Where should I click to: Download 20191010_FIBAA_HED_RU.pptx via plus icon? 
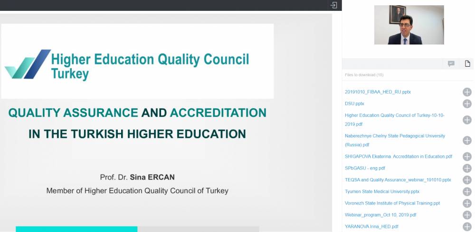click(x=467, y=92)
